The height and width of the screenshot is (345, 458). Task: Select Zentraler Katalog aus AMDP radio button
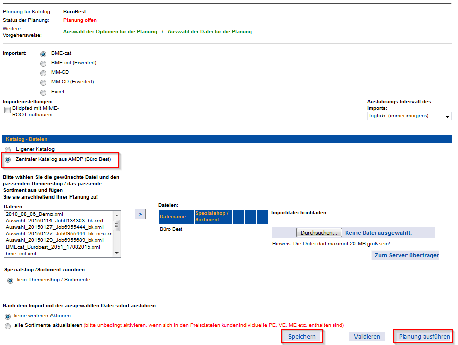pyautogui.click(x=8, y=160)
